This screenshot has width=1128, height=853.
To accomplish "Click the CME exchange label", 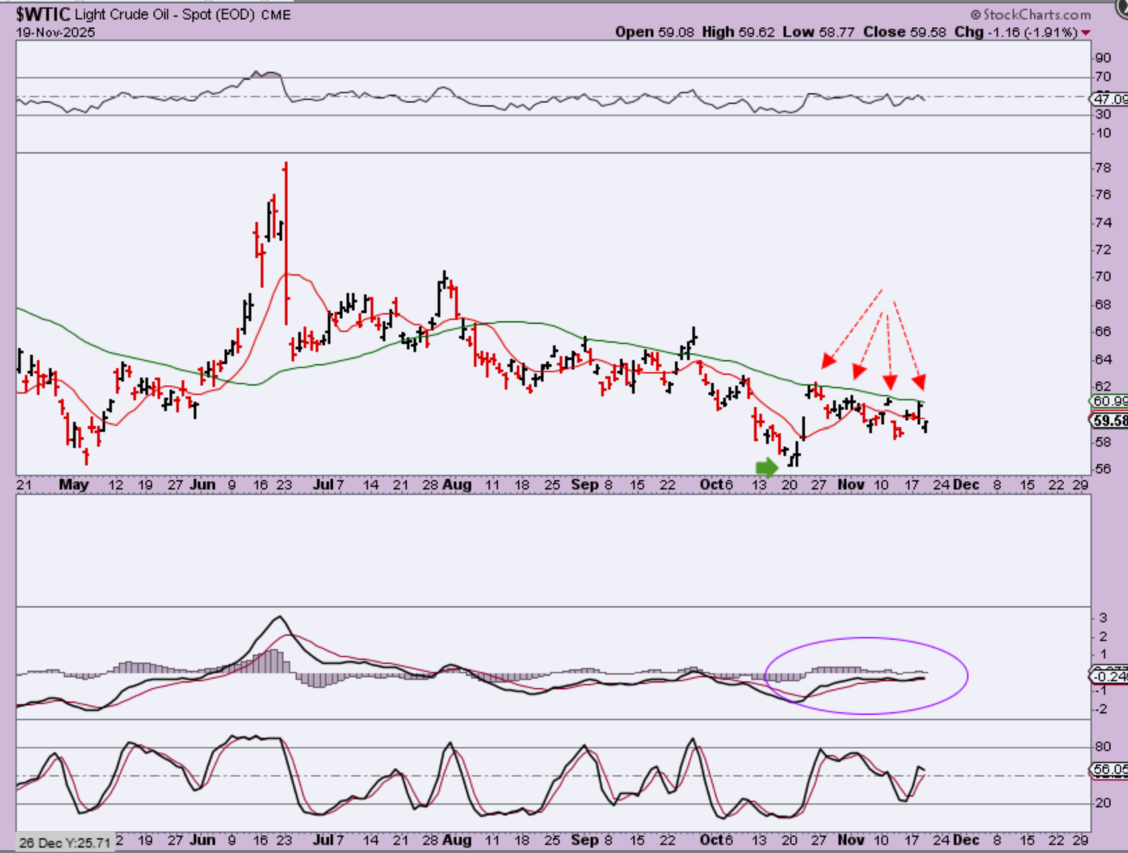I will (x=276, y=15).
